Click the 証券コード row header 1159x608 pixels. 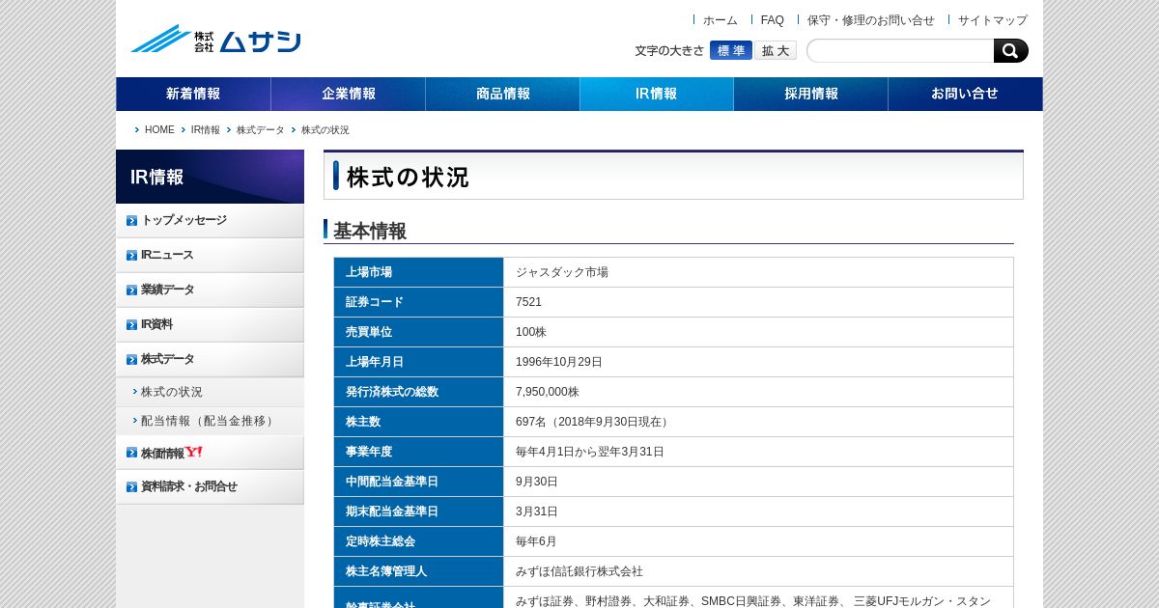pos(418,302)
